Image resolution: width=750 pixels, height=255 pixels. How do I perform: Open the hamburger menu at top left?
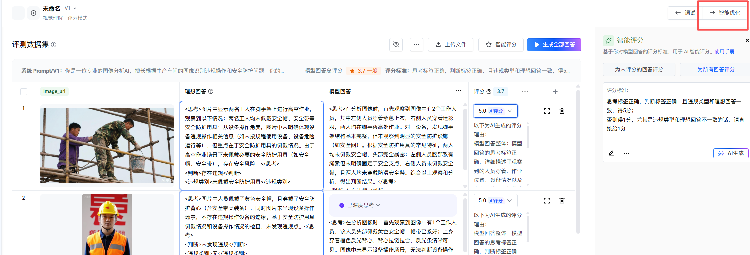pos(18,13)
